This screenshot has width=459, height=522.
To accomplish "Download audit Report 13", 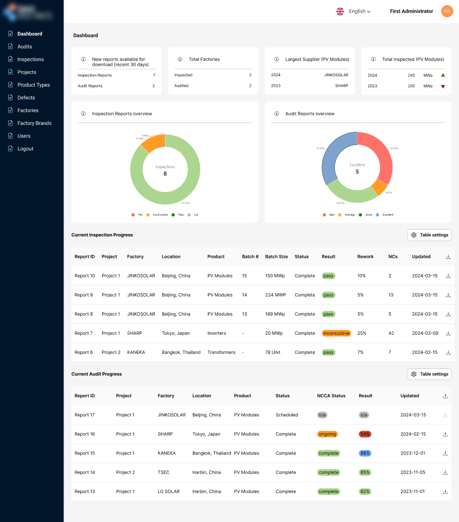I will pyautogui.click(x=445, y=492).
